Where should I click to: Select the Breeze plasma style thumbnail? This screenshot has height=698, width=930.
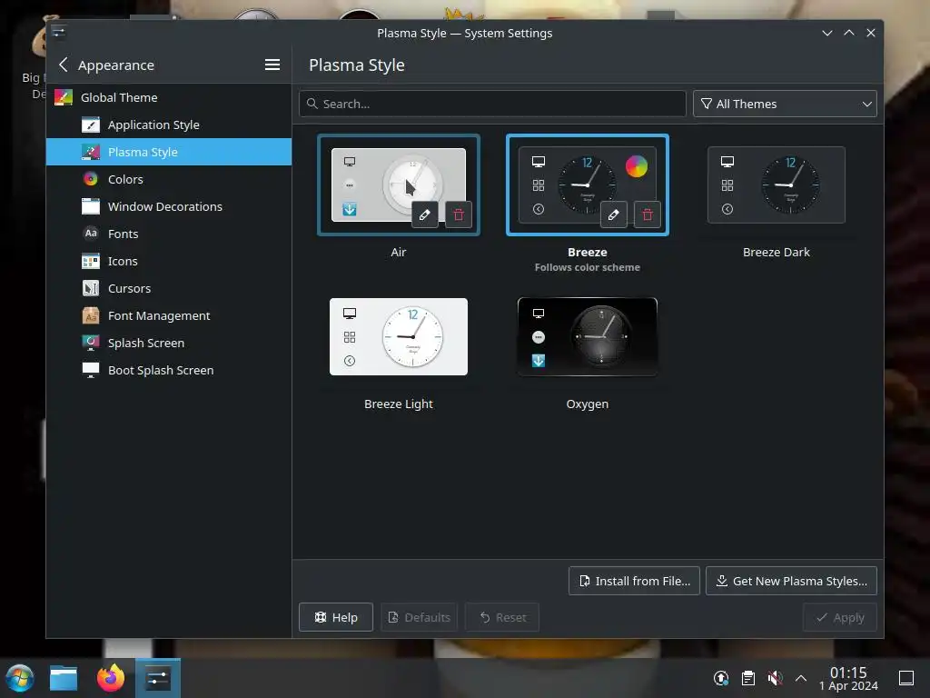pos(588,184)
